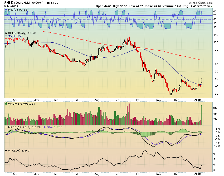Click the blue MA(50) legend line marker
224x176 pixels.
(6, 36)
